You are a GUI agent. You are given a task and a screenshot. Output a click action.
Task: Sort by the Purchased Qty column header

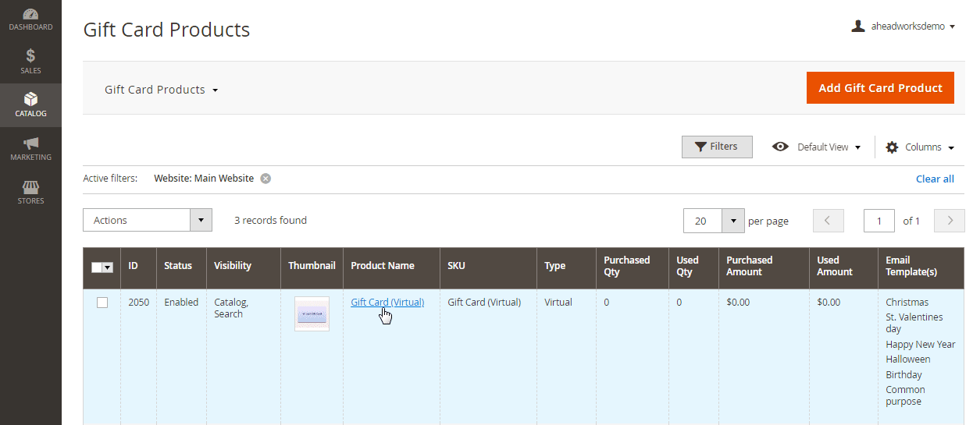pos(633,268)
